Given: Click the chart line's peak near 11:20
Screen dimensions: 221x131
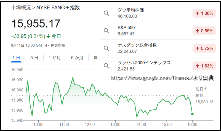Looking at the screenshot, I should [73, 77].
